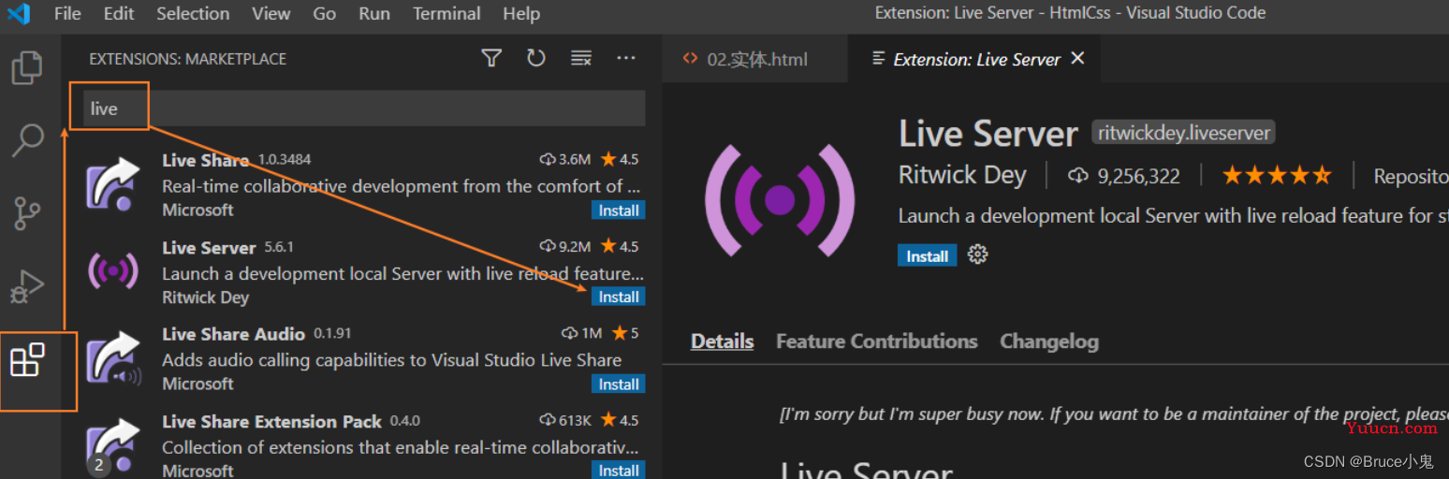Switch to Extension: Live Server tab
This screenshot has height=479, width=1449.
973,59
